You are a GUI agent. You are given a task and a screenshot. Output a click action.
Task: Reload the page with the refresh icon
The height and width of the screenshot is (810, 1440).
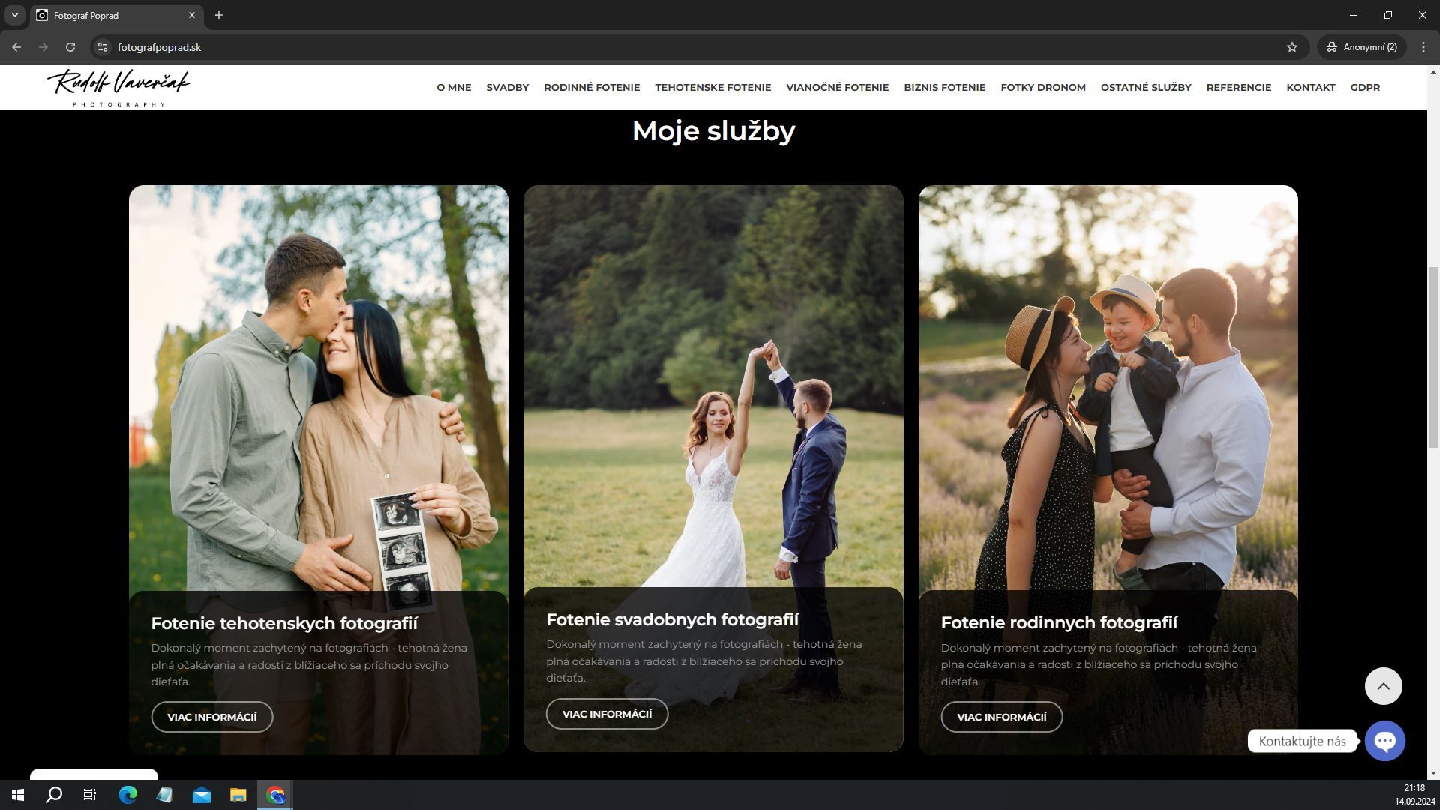click(70, 47)
